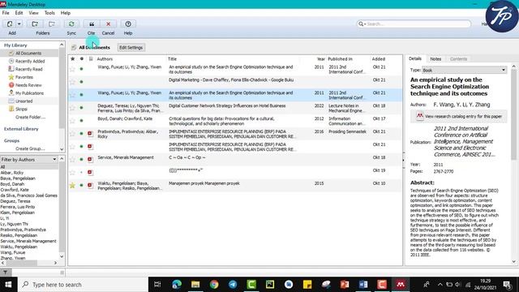Open the File menu
This screenshot has height=292, width=519.
[6, 13]
